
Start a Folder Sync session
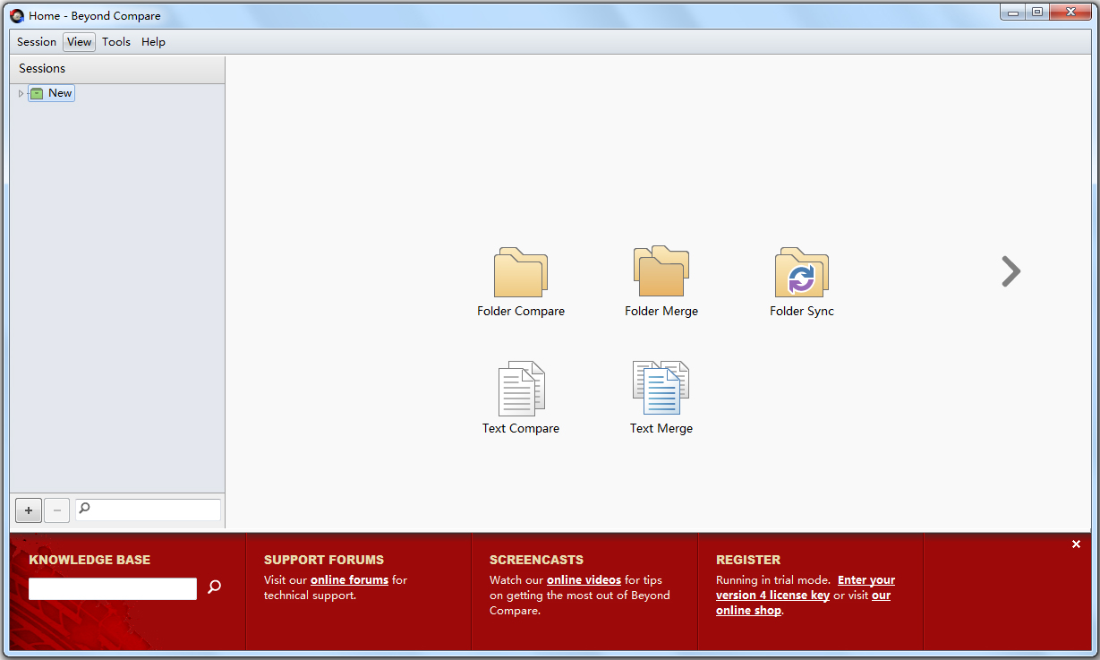pos(802,272)
